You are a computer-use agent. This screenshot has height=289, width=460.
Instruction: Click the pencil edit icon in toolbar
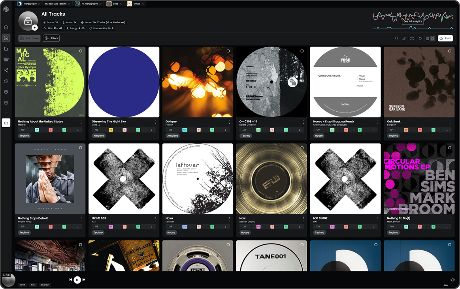tap(404, 38)
